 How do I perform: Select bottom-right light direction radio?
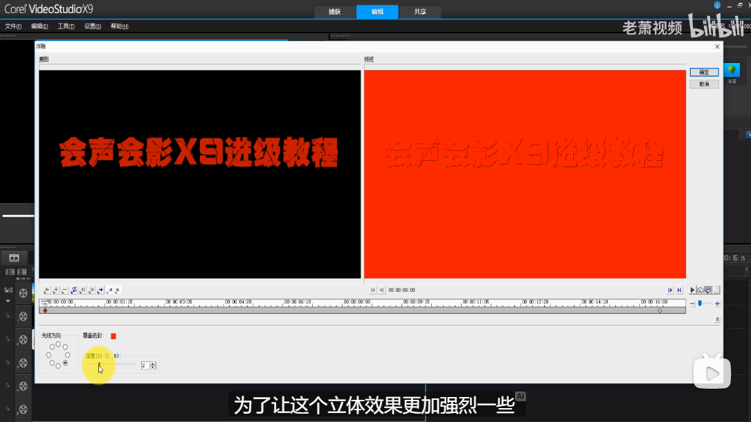click(x=65, y=363)
